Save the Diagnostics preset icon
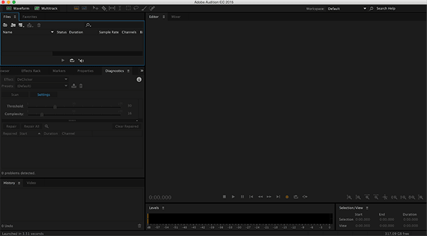The height and width of the screenshot is (236, 427). 74,86
